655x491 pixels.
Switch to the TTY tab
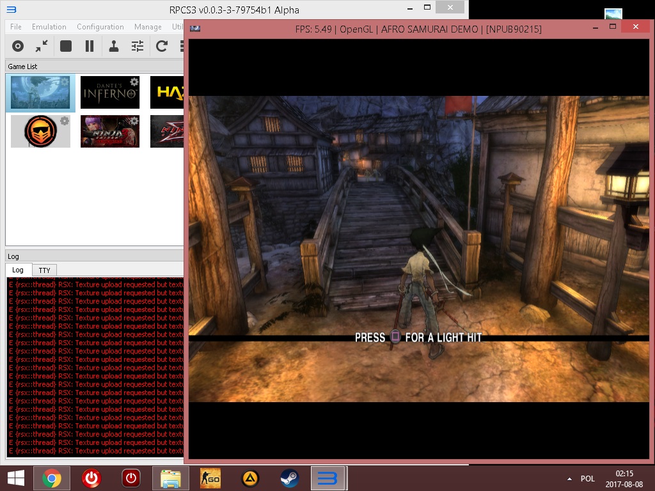click(x=44, y=270)
